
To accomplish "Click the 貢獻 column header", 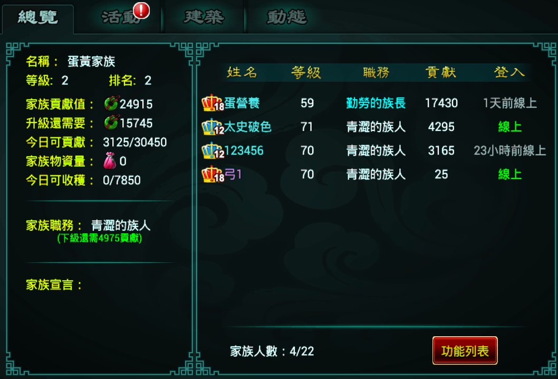I will 440,72.
